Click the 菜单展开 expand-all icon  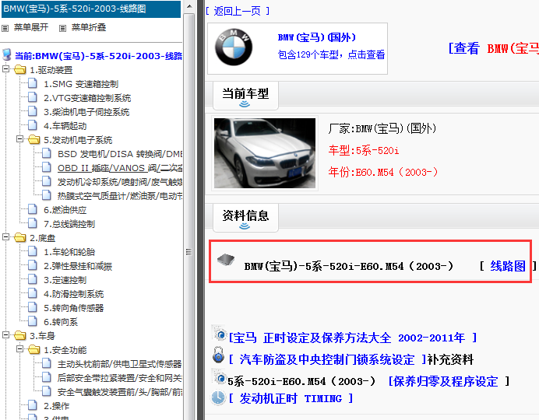[x=5, y=28]
